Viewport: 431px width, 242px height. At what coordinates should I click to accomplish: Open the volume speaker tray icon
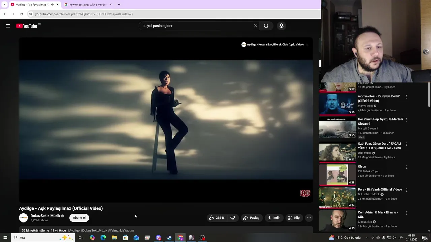click(x=394, y=238)
